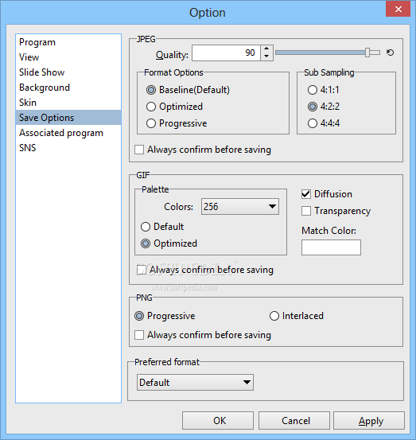Click inside the Quality value field
The height and width of the screenshot is (440, 416).
coord(226,53)
